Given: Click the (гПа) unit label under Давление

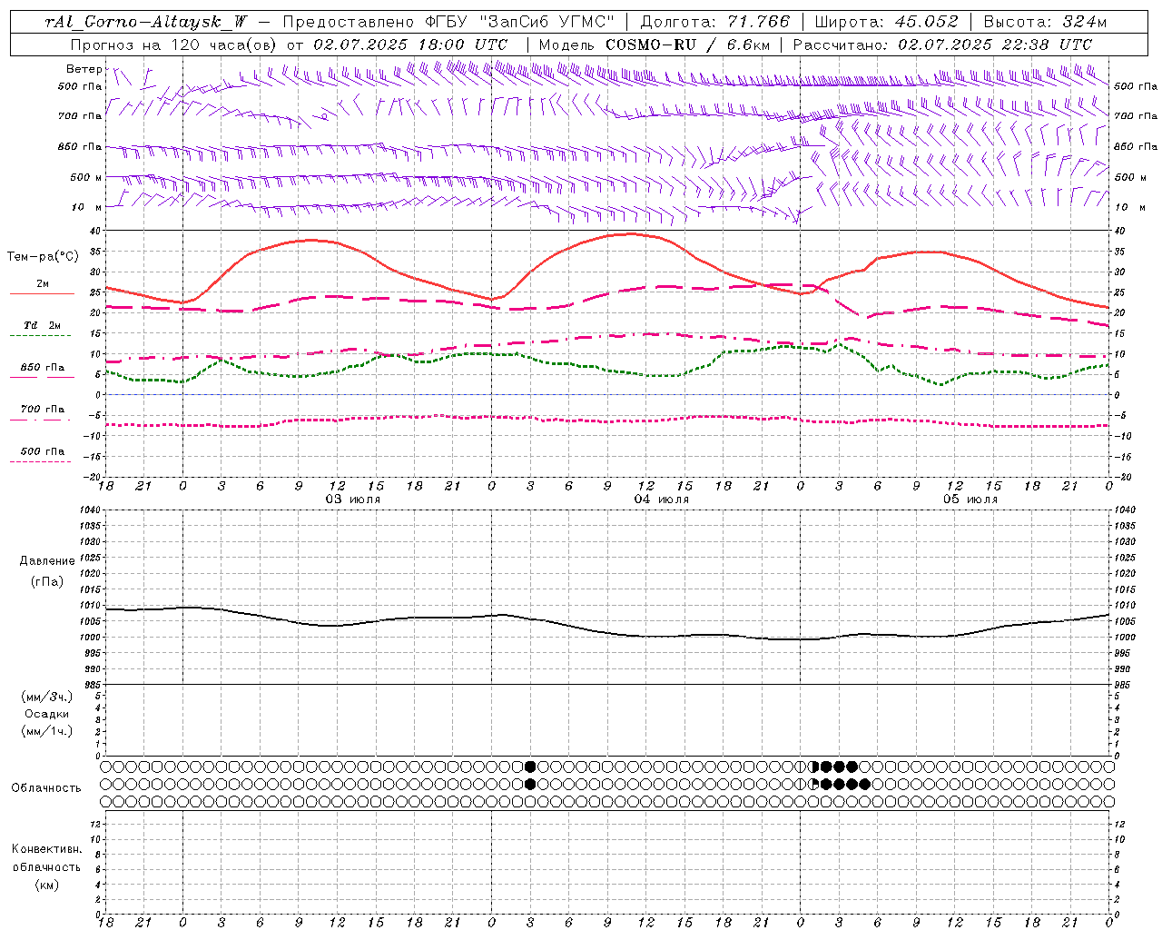Looking at the screenshot, I should click(x=47, y=581).
